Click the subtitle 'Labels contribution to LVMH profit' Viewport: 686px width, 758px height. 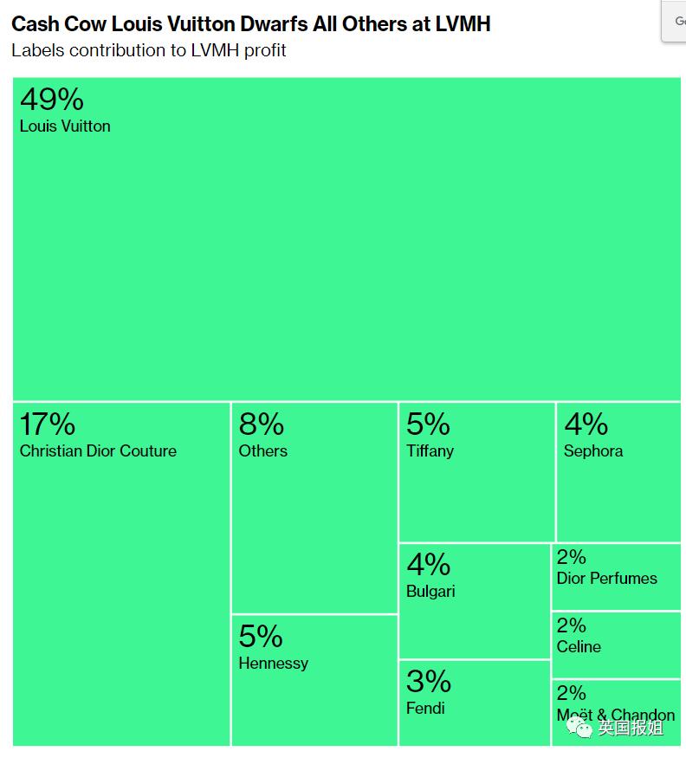[149, 50]
